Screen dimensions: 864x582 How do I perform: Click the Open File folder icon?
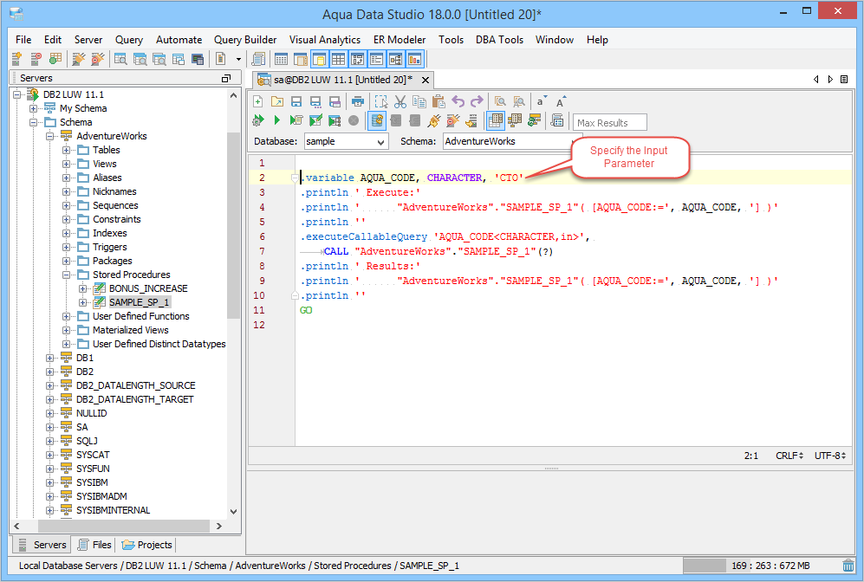tap(276, 101)
